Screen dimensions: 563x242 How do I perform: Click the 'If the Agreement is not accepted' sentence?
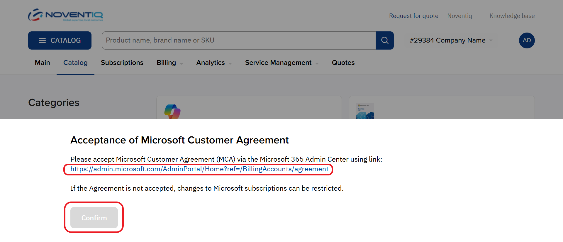(x=207, y=188)
